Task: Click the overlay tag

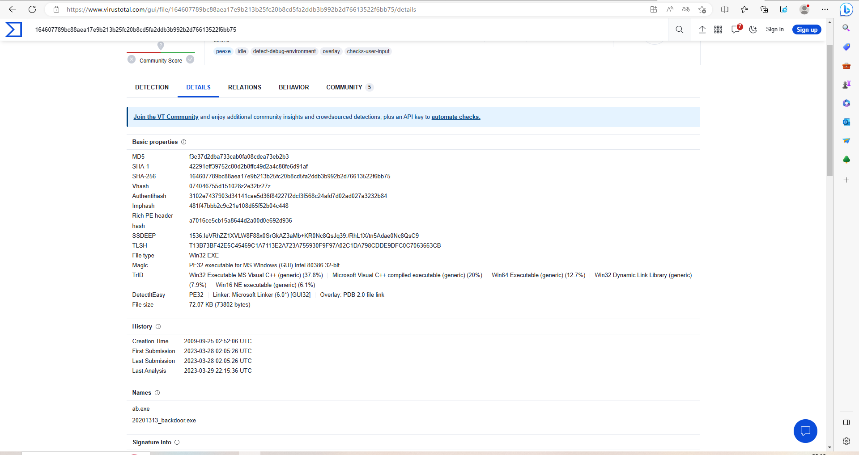Action: point(332,51)
